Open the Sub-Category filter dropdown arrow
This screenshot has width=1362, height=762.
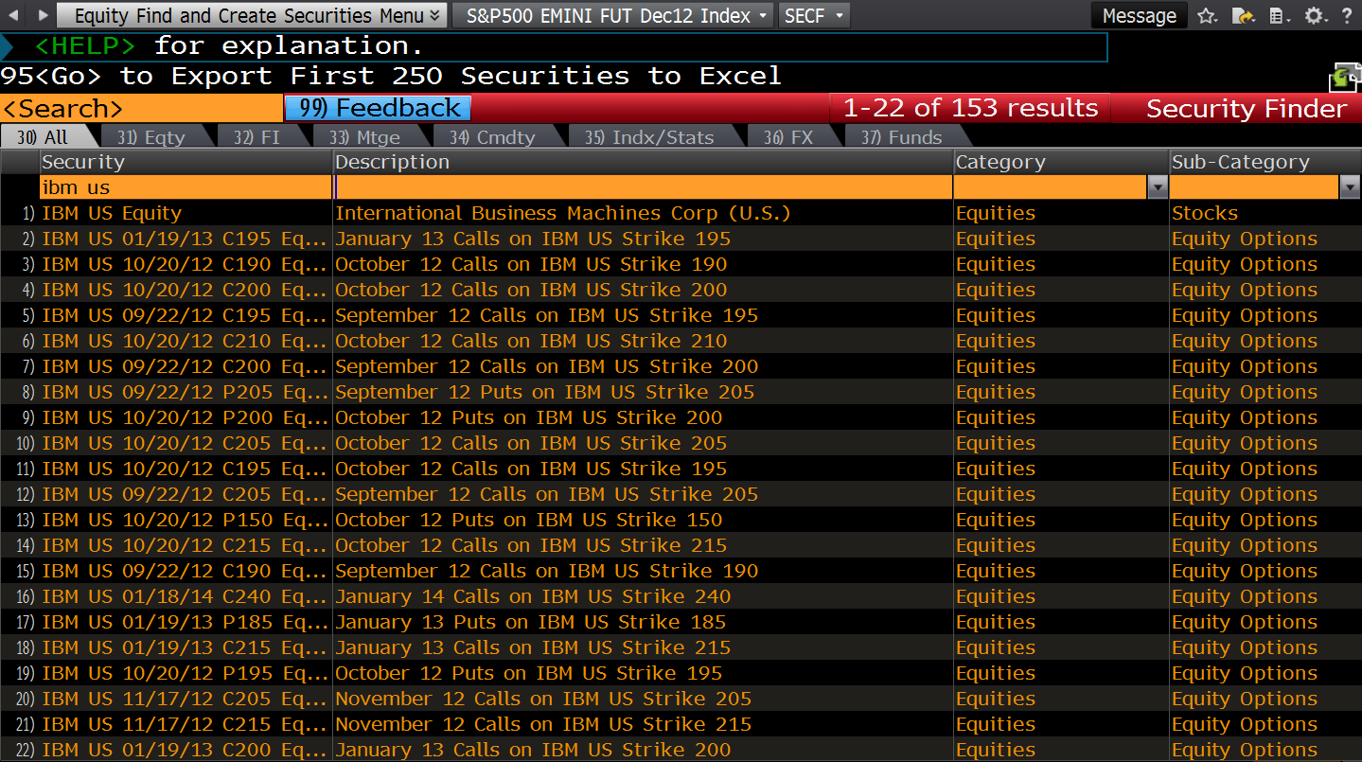(x=1350, y=187)
